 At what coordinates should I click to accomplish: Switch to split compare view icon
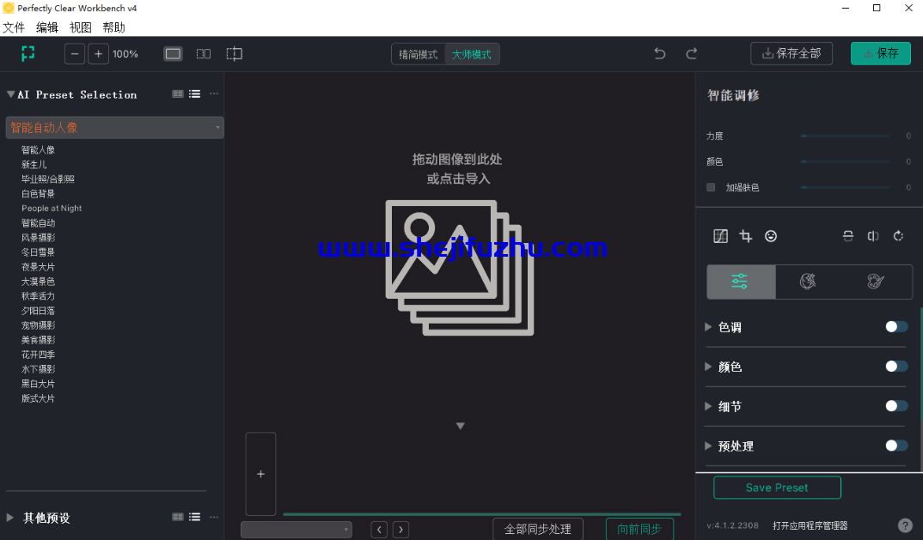204,53
